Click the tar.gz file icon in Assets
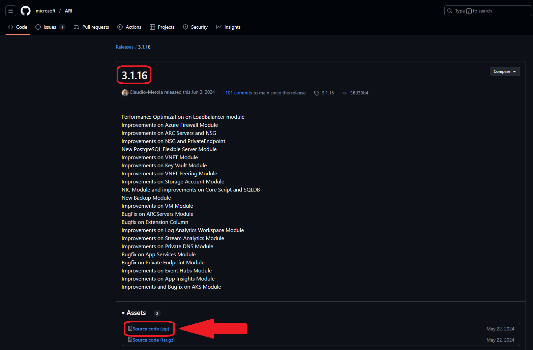The height and width of the screenshot is (350, 533). (x=130, y=340)
